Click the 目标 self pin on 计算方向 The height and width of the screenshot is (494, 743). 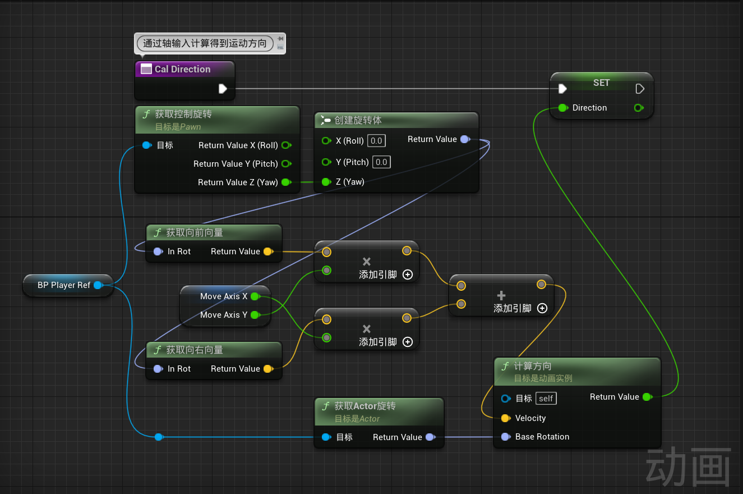[x=505, y=399]
